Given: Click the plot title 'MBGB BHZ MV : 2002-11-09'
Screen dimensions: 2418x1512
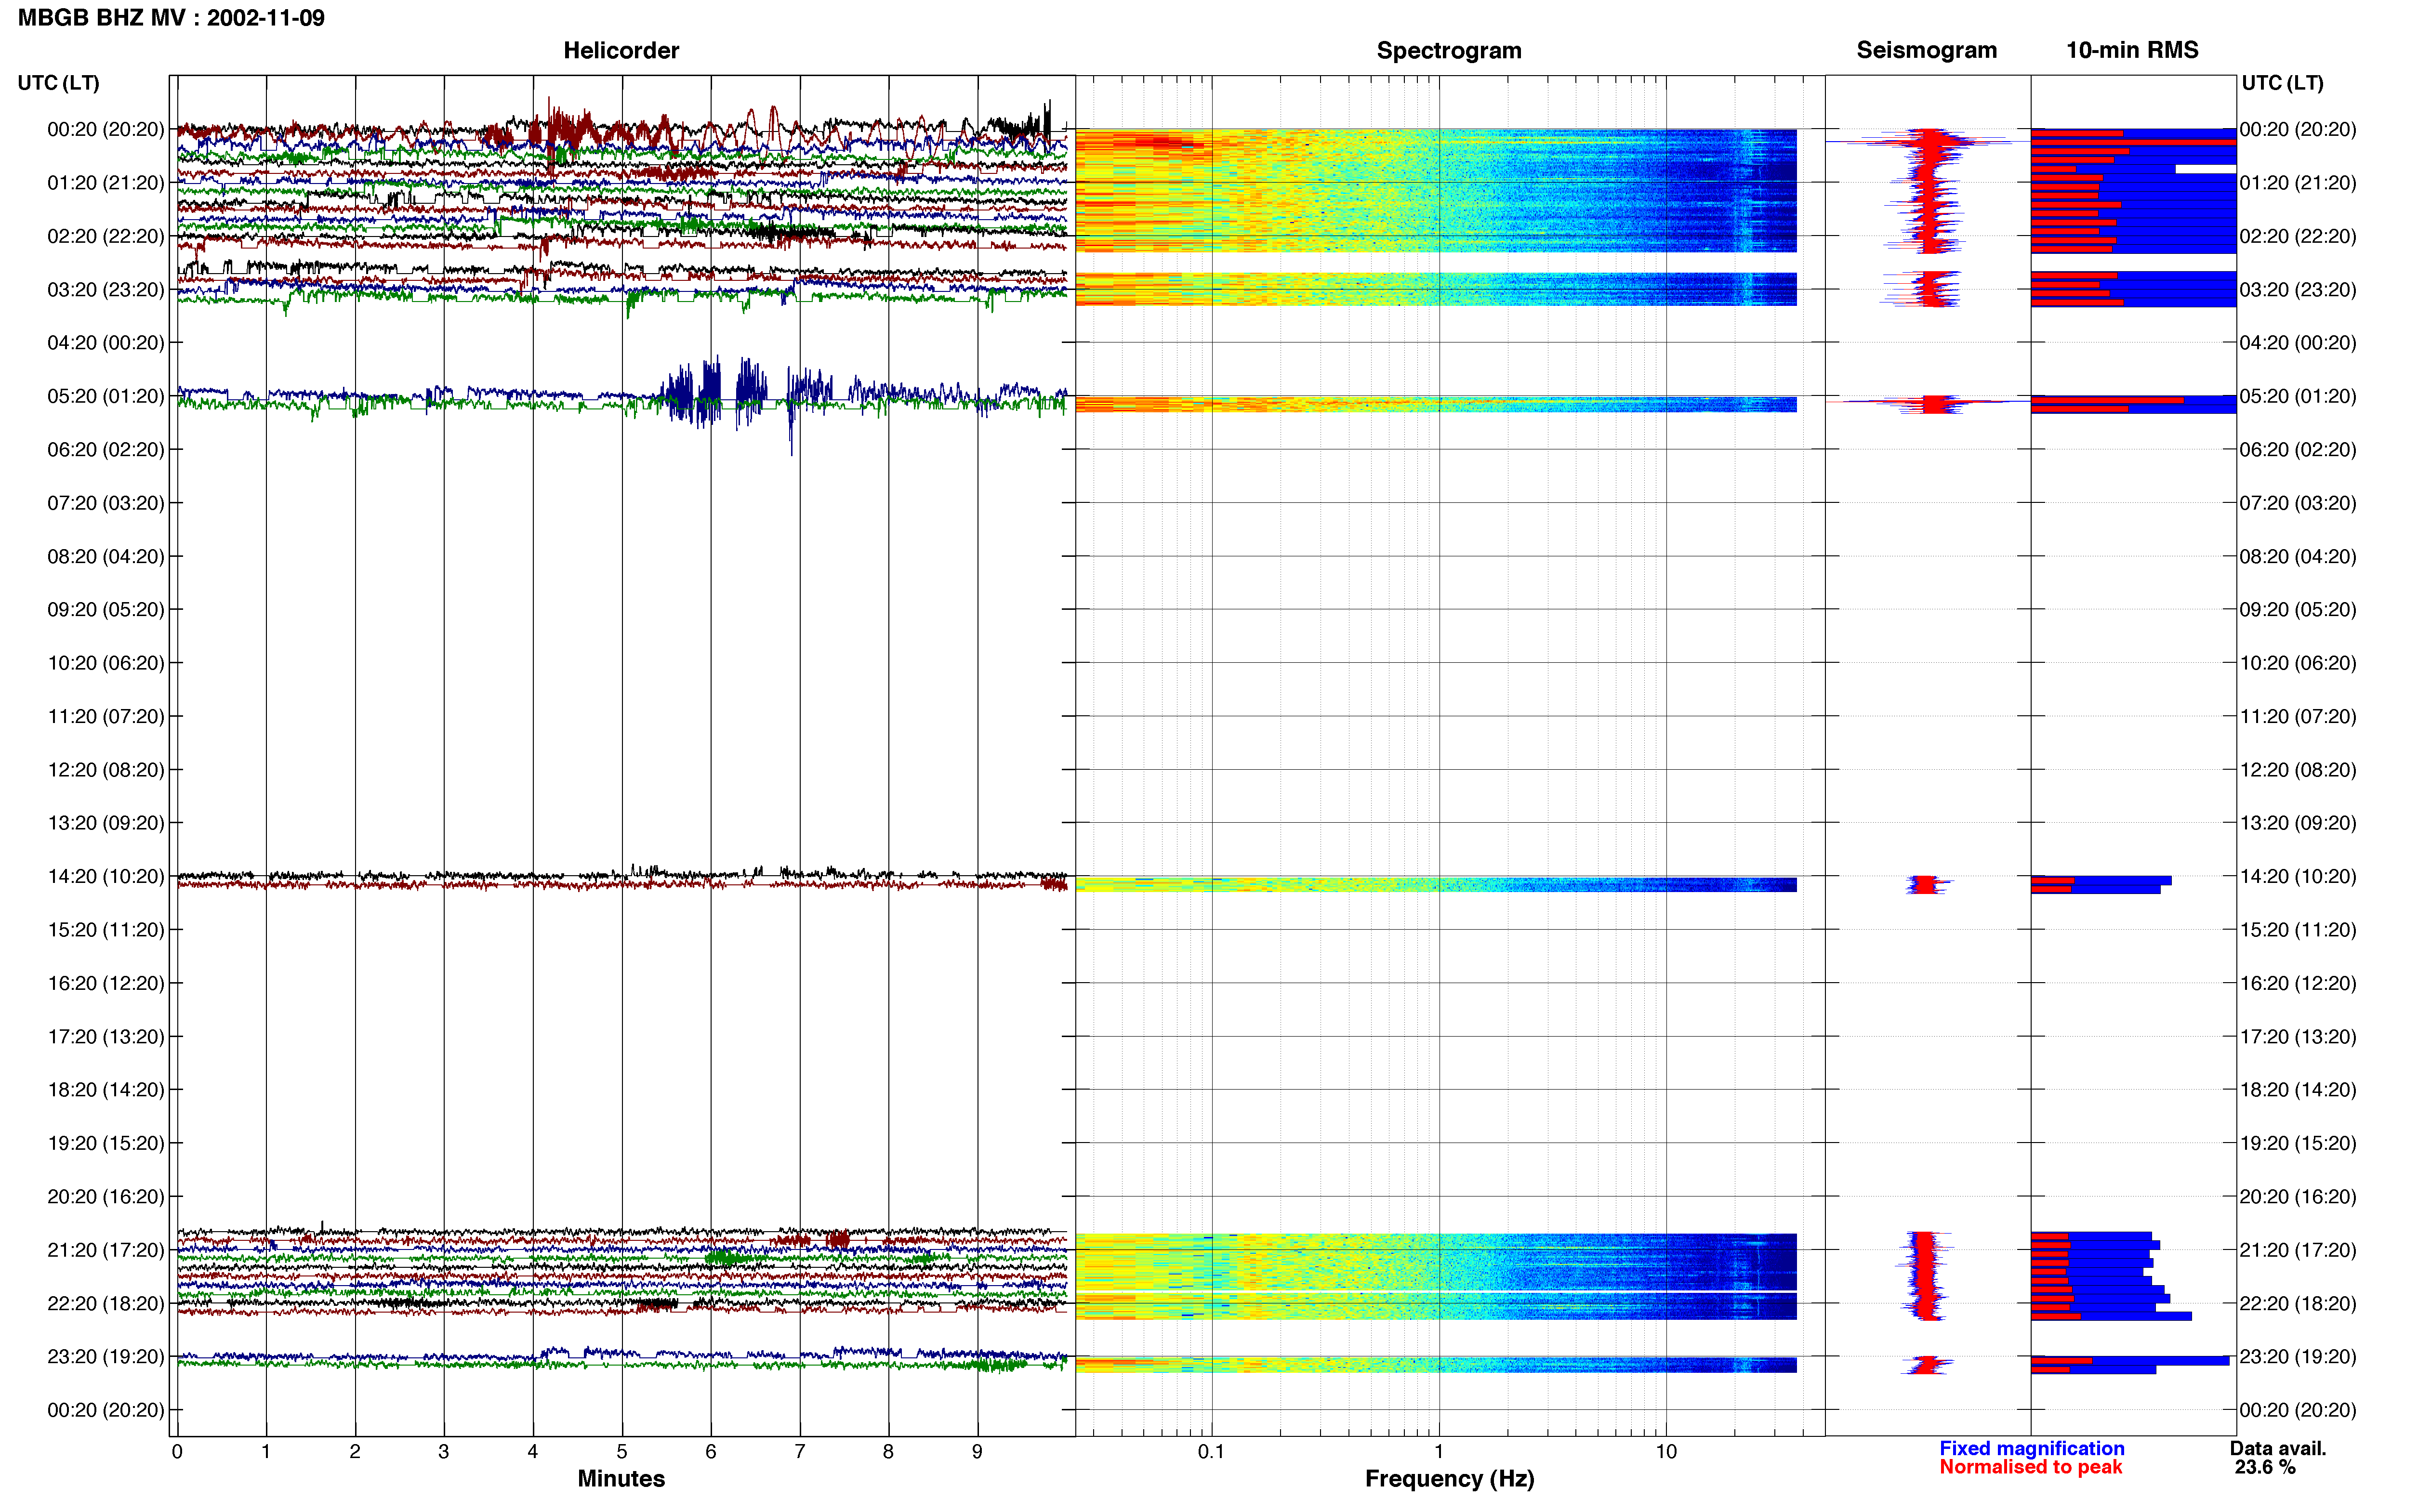Looking at the screenshot, I should click(x=171, y=18).
